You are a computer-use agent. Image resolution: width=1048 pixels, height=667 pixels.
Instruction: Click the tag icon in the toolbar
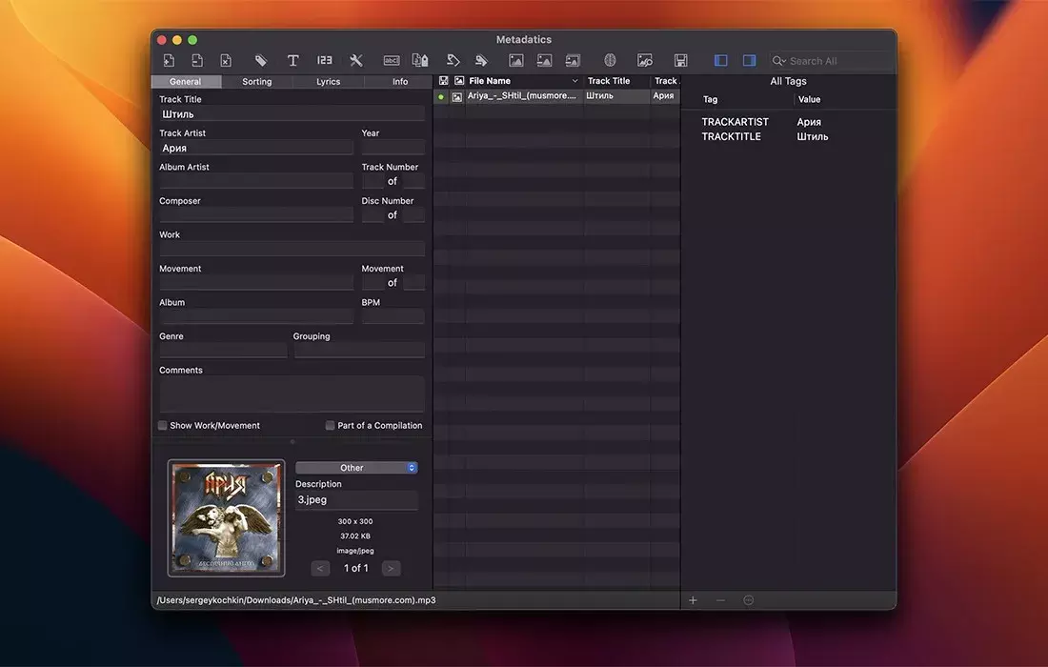point(261,61)
